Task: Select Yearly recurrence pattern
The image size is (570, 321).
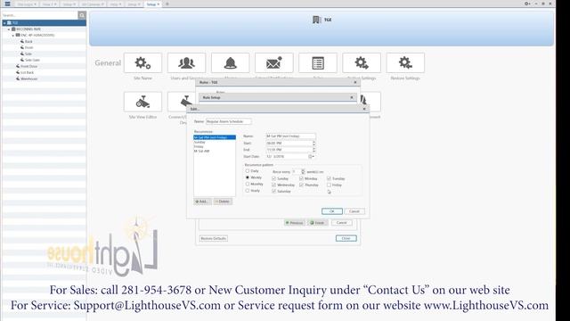Action: click(248, 190)
